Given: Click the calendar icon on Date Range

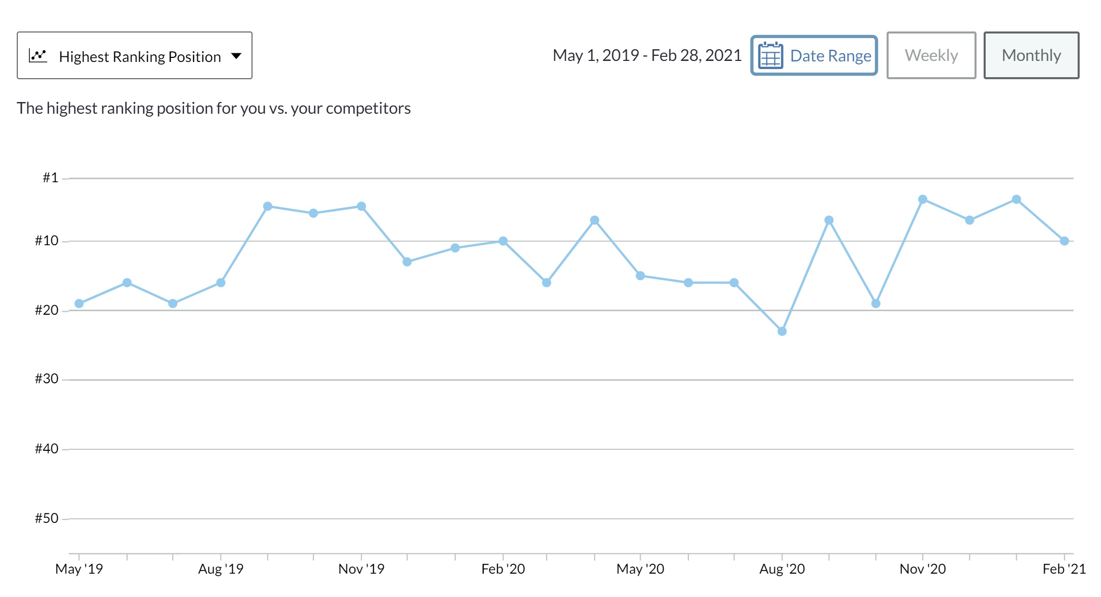Looking at the screenshot, I should coord(770,55).
